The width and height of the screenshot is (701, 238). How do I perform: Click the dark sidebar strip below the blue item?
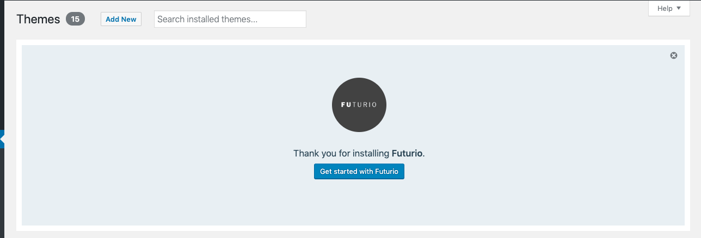click(x=2, y=196)
